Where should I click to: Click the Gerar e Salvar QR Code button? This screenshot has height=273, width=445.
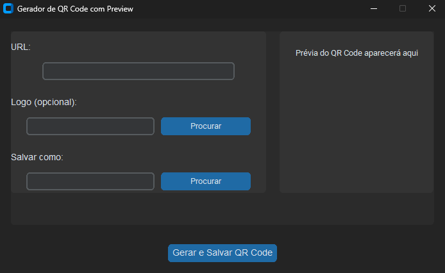222,253
